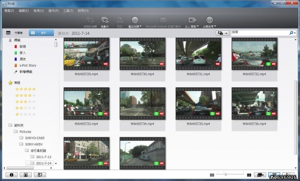Filter by three-star rating
Screen dimensions: 300x181
[25, 102]
